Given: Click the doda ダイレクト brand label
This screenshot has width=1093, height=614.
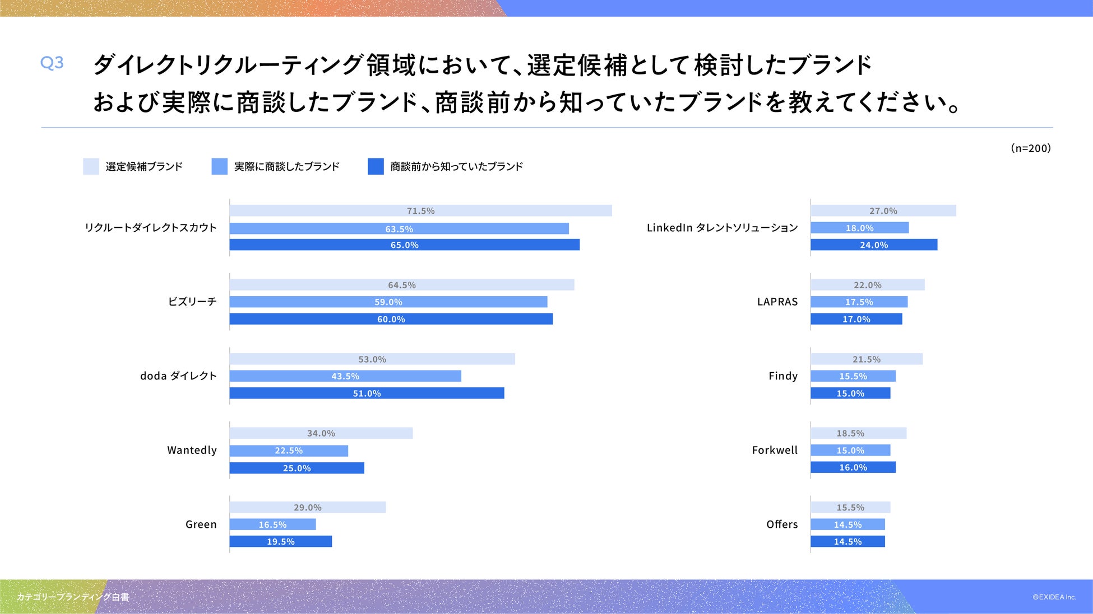Looking at the screenshot, I should 178,376.
